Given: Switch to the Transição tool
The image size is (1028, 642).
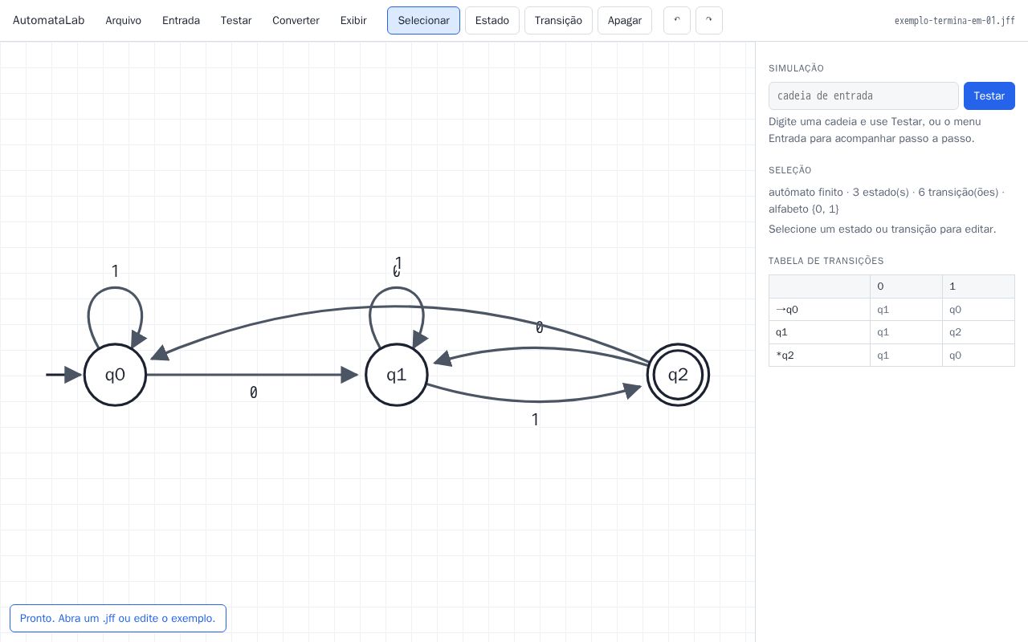Looking at the screenshot, I should coord(558,21).
